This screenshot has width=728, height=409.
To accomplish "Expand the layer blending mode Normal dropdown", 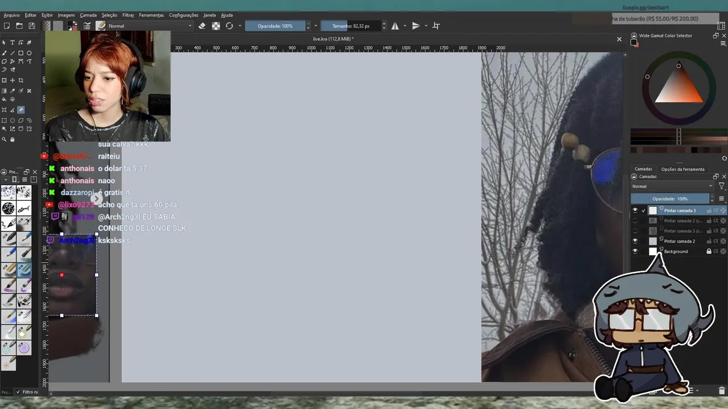I will pyautogui.click(x=672, y=186).
